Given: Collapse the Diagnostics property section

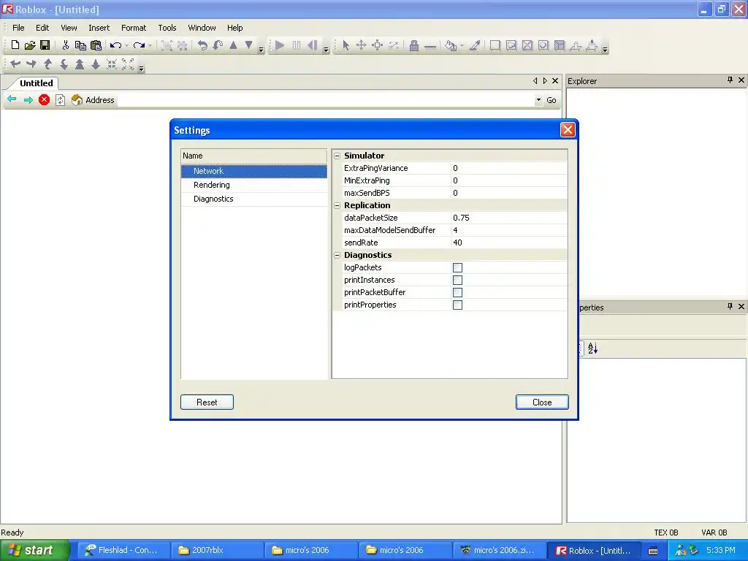Looking at the screenshot, I should pyautogui.click(x=337, y=255).
